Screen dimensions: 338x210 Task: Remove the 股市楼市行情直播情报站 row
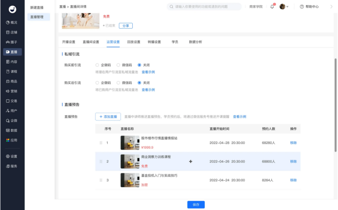tap(294, 143)
